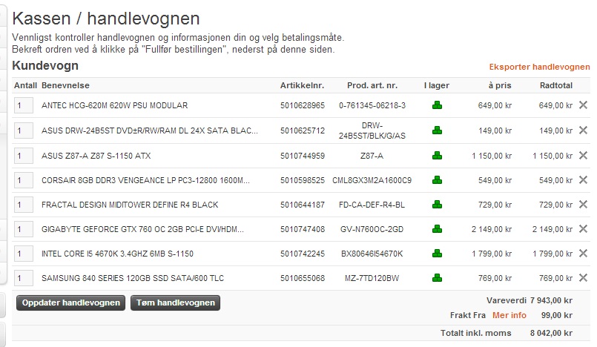
Task: Click stock icon for ASUS Z87-A
Action: [437, 155]
